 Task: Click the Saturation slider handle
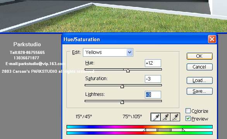(x=122, y=86)
